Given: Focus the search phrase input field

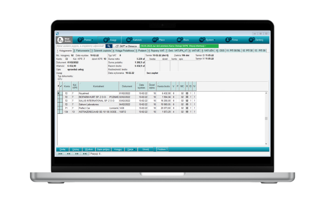Looking at the screenshot, I should [80, 46].
